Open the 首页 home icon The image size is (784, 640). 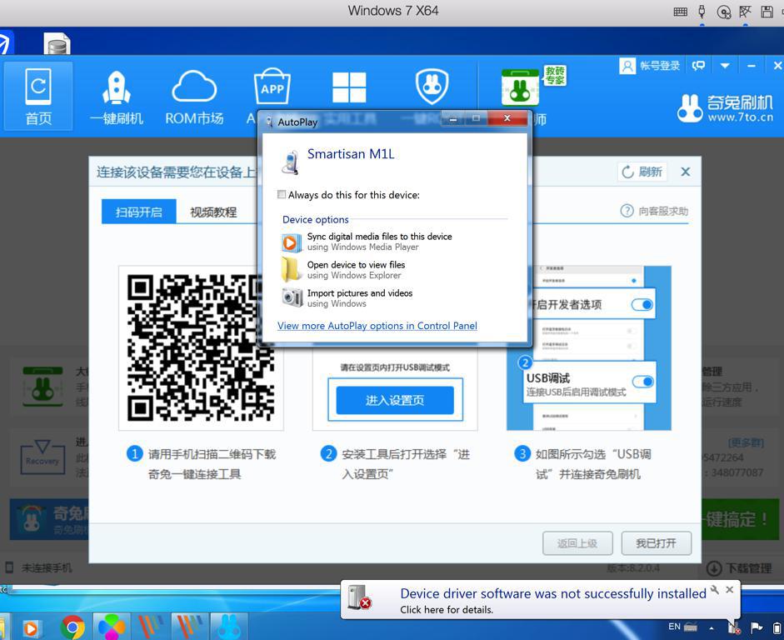pos(38,96)
